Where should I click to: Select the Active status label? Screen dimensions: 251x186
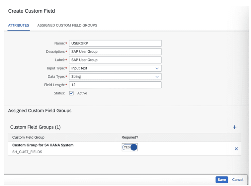point(82,93)
